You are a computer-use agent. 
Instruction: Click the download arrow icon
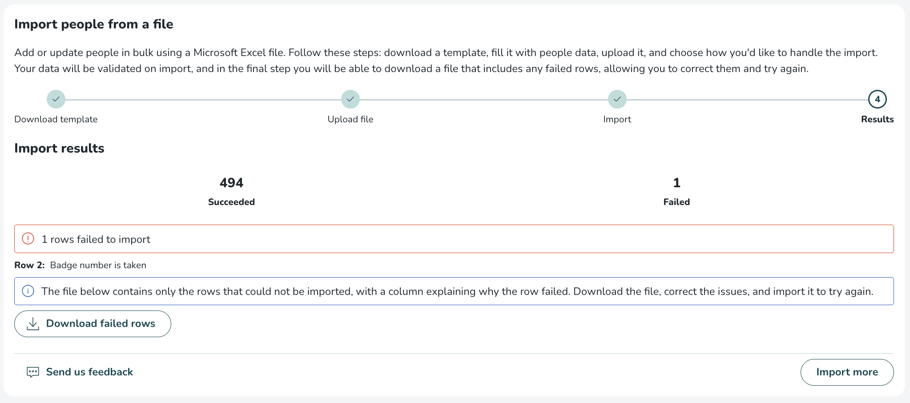pos(33,324)
